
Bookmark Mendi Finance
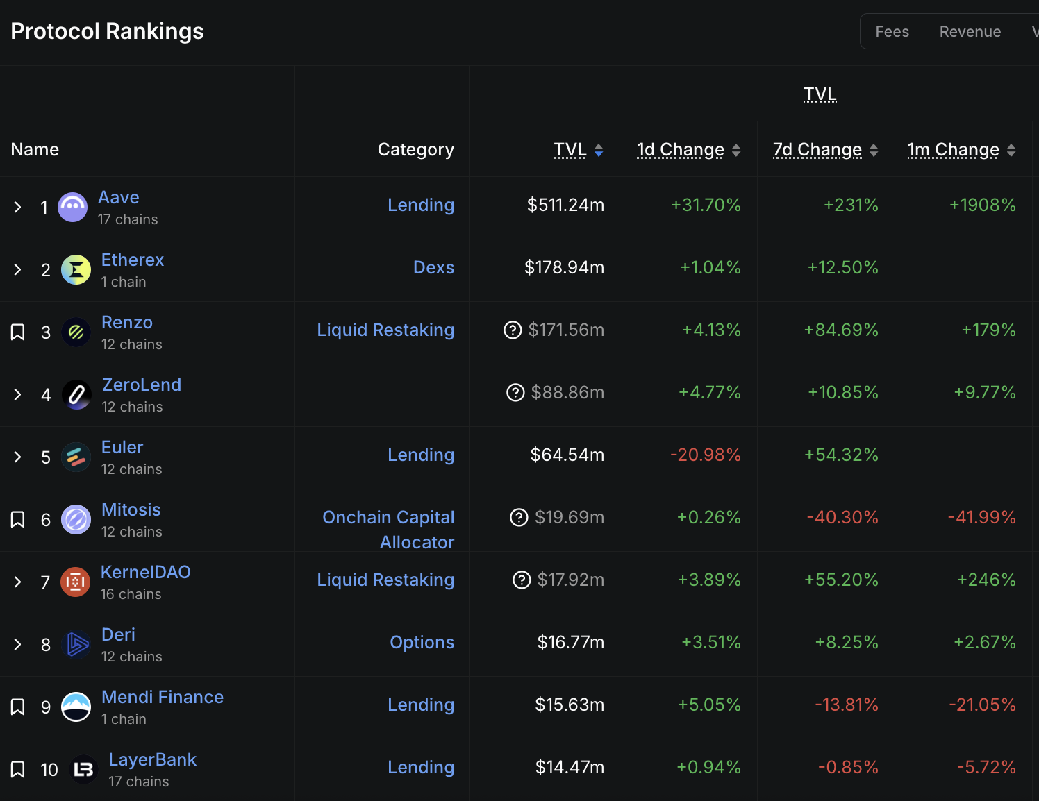[18, 707]
